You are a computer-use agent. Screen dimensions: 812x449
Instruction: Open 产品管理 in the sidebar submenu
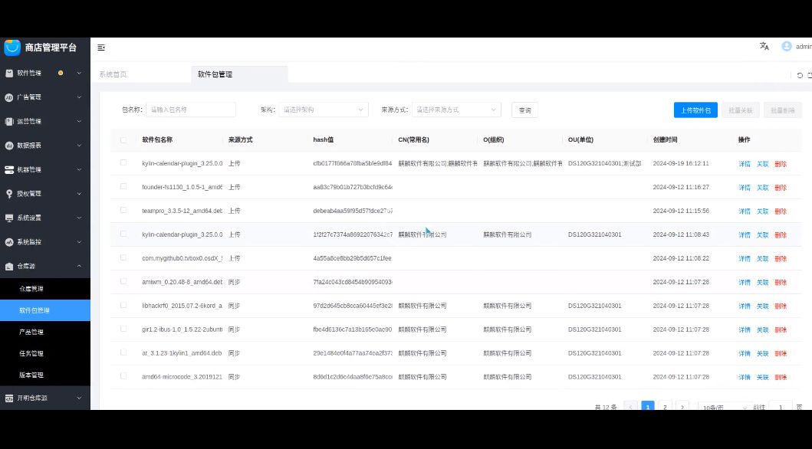click(31, 333)
